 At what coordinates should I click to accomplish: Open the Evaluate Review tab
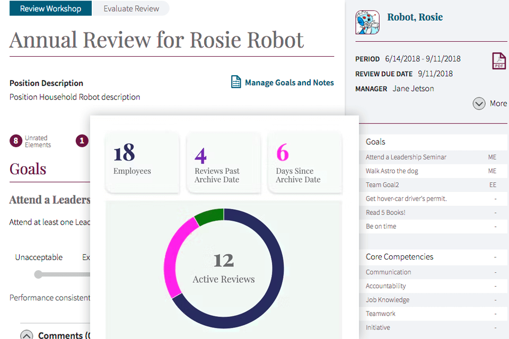131,8
